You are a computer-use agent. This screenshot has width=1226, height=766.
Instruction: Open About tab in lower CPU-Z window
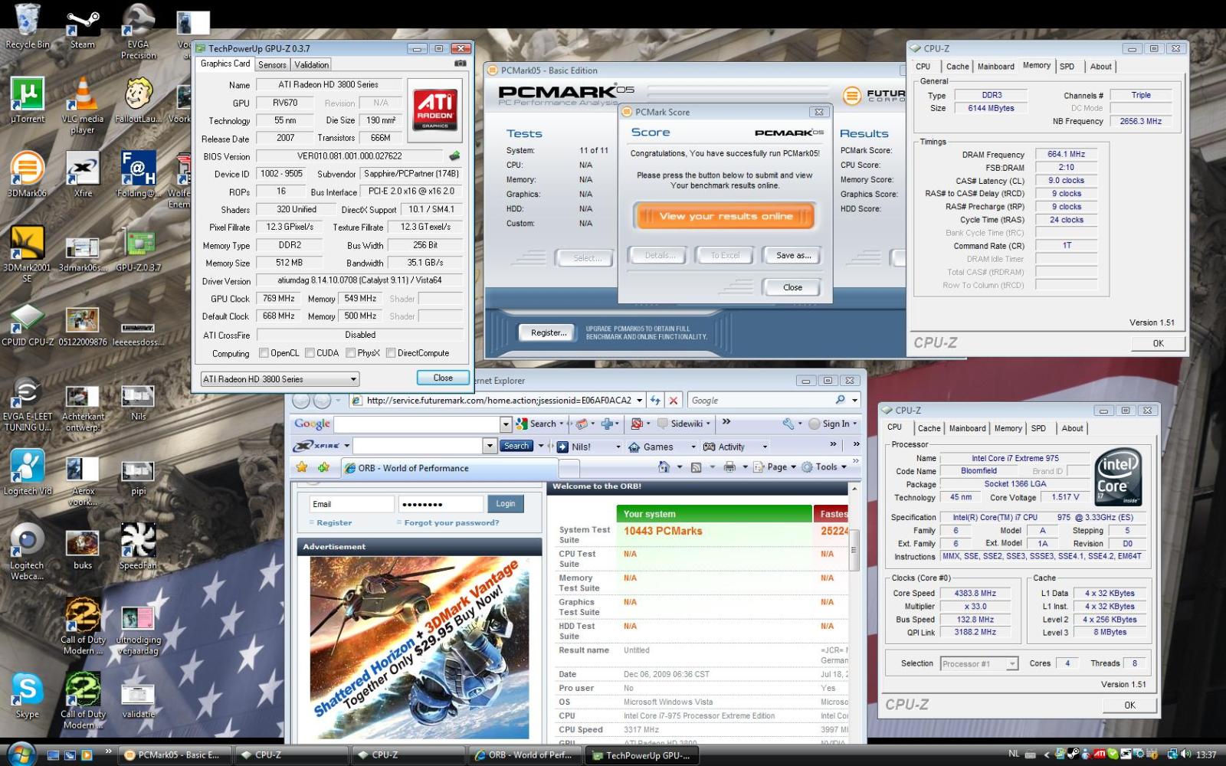[x=1072, y=429]
